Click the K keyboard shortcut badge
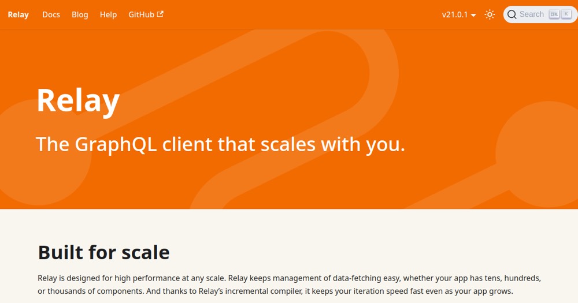The image size is (578, 303). pos(566,14)
